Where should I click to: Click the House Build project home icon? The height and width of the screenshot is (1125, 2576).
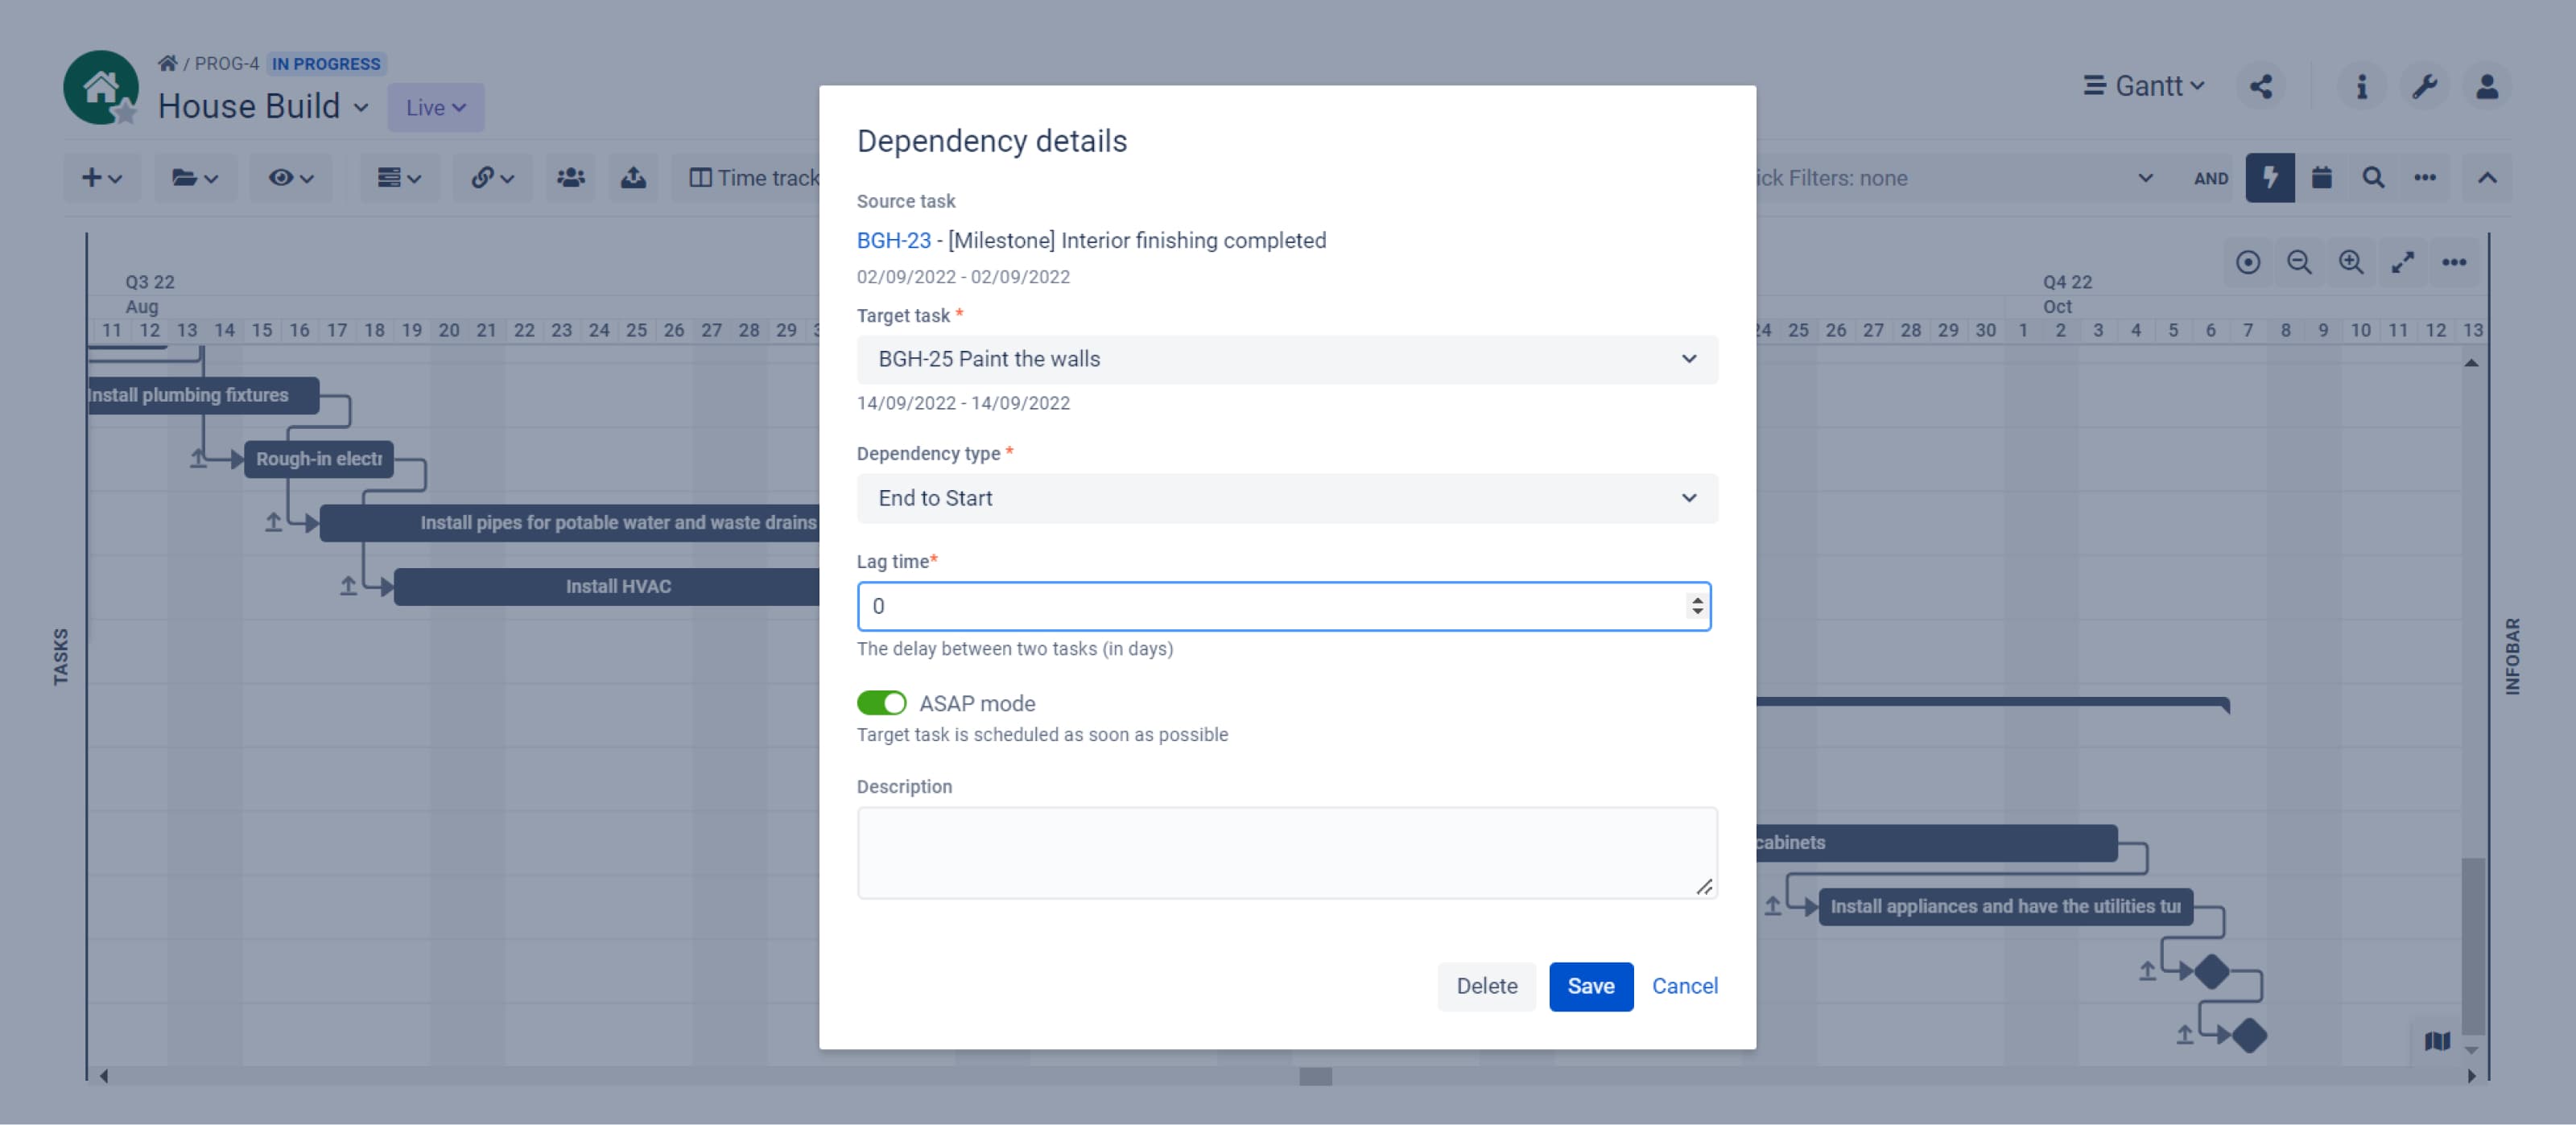pyautogui.click(x=101, y=88)
